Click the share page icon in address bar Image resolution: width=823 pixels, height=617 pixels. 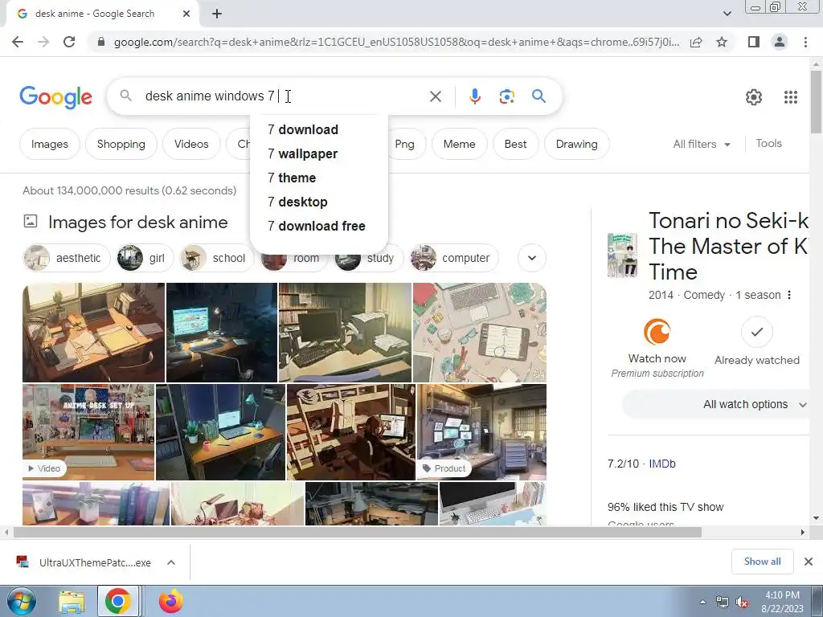pyautogui.click(x=696, y=42)
